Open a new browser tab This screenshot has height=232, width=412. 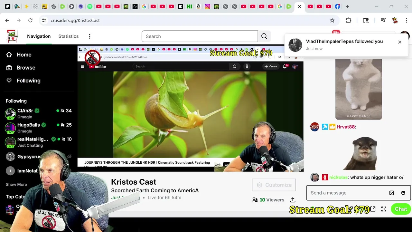[x=347, y=6]
